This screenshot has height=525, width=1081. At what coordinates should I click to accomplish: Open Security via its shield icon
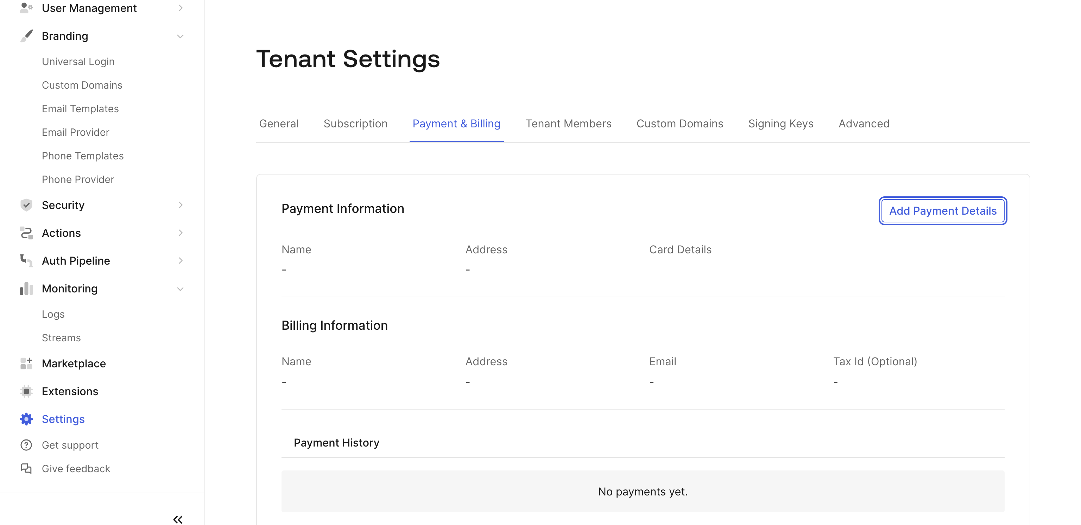click(x=26, y=205)
